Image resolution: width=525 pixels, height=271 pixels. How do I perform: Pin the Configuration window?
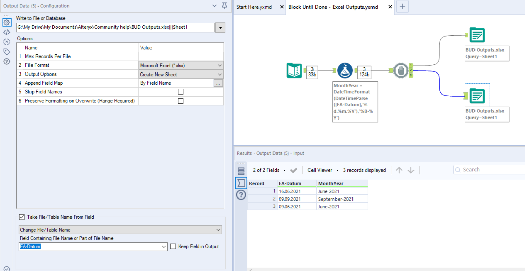tap(224, 6)
